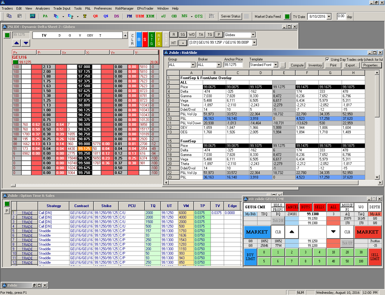Click the Anchor Price input field
The image size is (385, 295).
(233, 65)
